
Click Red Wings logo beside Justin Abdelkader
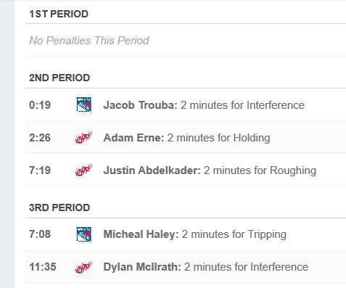tap(83, 170)
